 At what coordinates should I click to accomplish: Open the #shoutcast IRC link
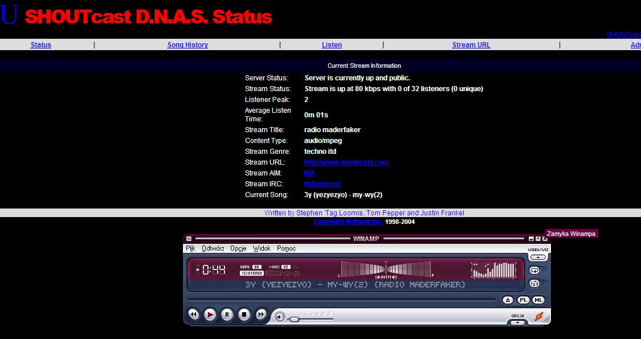322,184
